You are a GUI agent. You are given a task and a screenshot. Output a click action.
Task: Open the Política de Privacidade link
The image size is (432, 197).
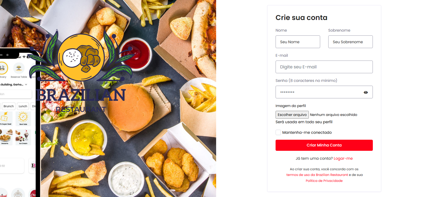pyautogui.click(x=324, y=181)
